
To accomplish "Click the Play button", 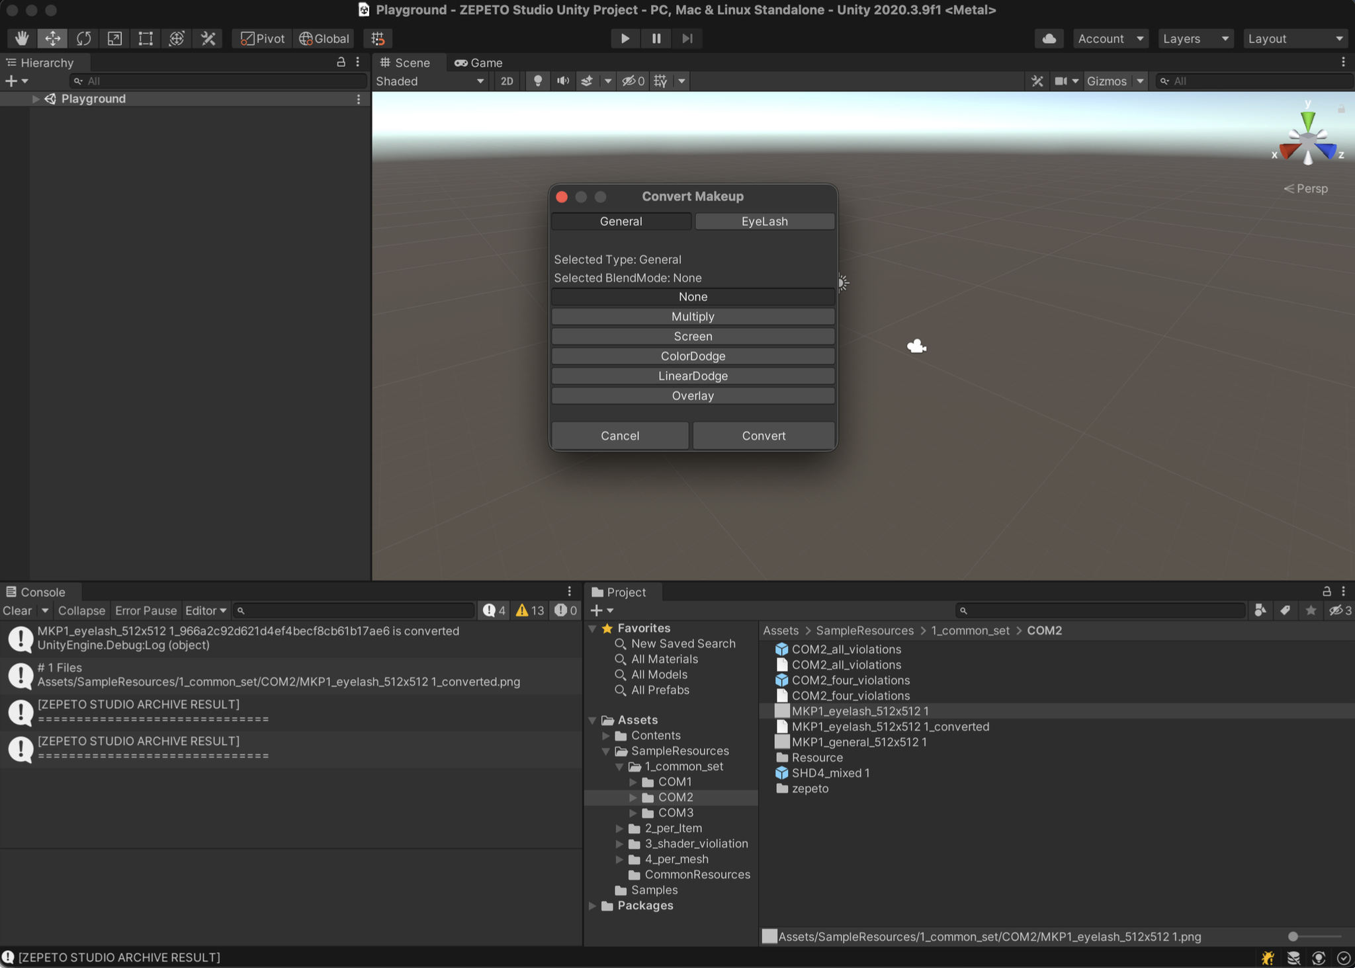I will point(625,38).
